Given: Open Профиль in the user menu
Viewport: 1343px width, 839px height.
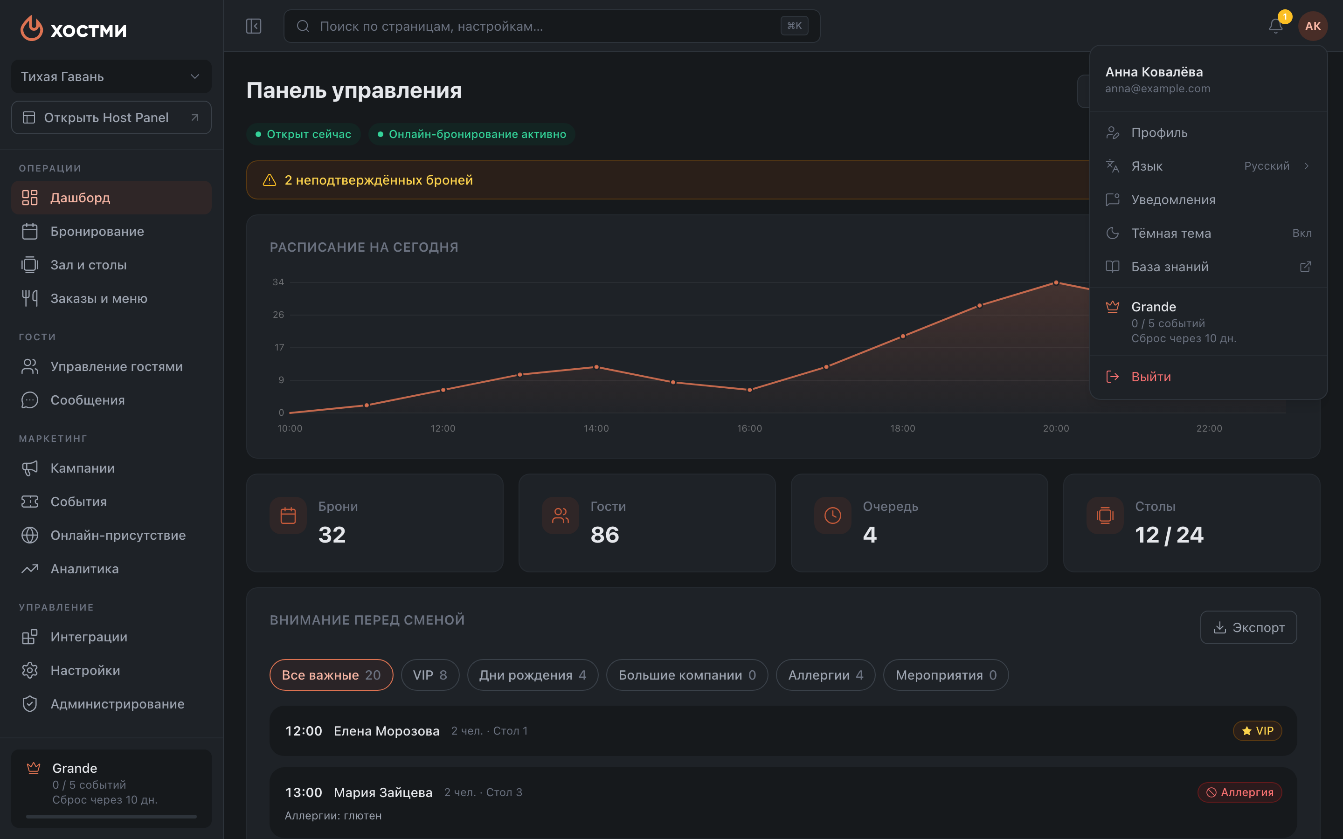Looking at the screenshot, I should point(1209,133).
